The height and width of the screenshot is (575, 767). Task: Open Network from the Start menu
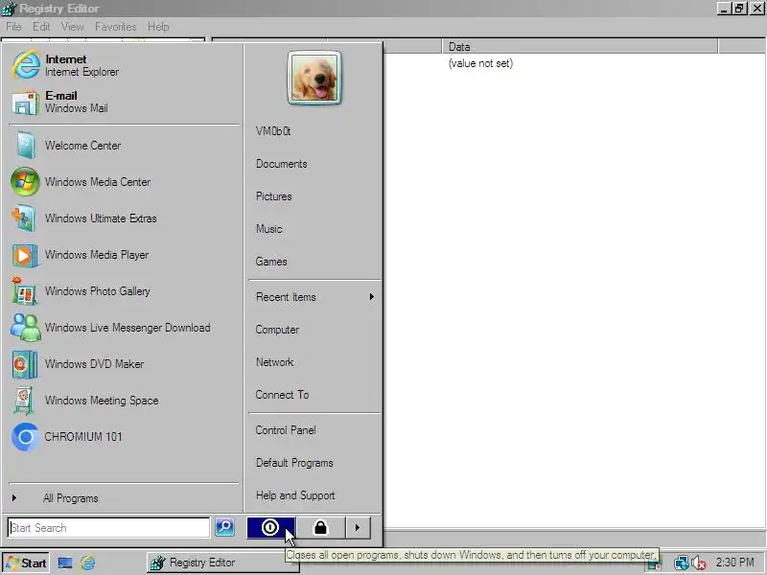(275, 362)
